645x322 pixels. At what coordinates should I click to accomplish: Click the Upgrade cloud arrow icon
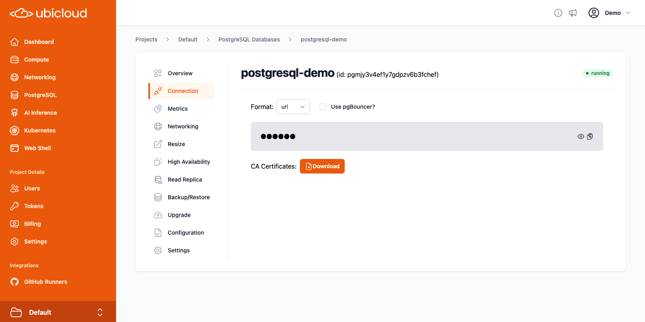(x=158, y=215)
